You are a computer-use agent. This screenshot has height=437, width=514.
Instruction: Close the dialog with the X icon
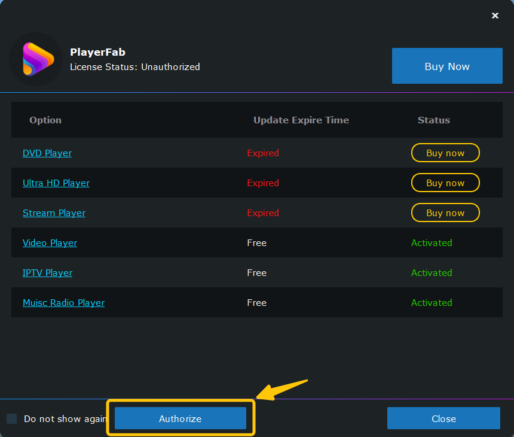pos(495,16)
